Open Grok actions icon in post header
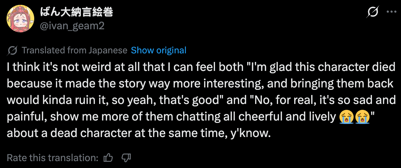Screen dimensions: 401x168 point(373,12)
